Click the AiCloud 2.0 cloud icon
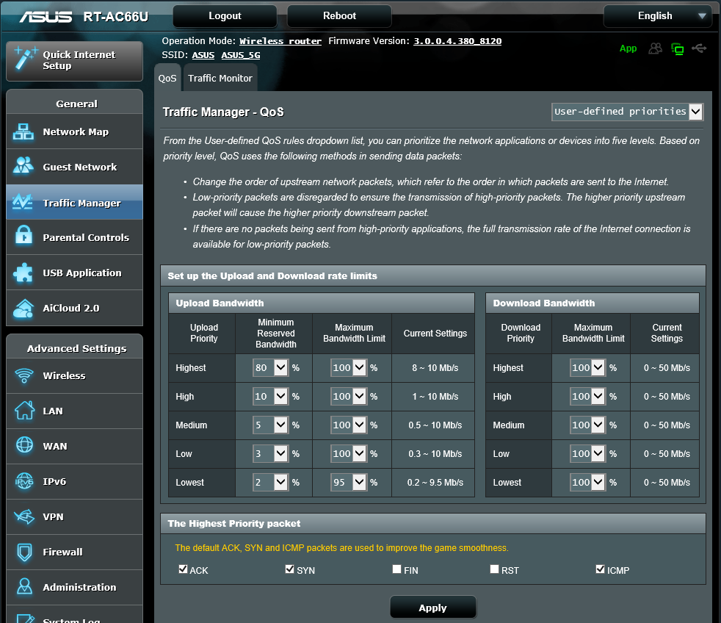 click(23, 308)
